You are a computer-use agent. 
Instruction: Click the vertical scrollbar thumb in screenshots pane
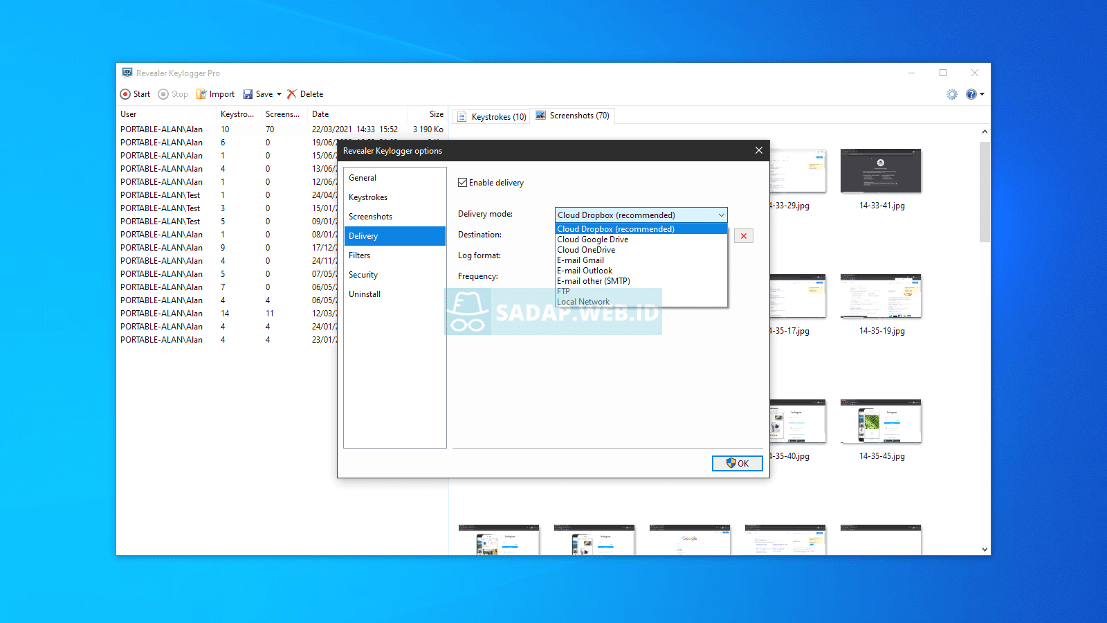click(985, 192)
